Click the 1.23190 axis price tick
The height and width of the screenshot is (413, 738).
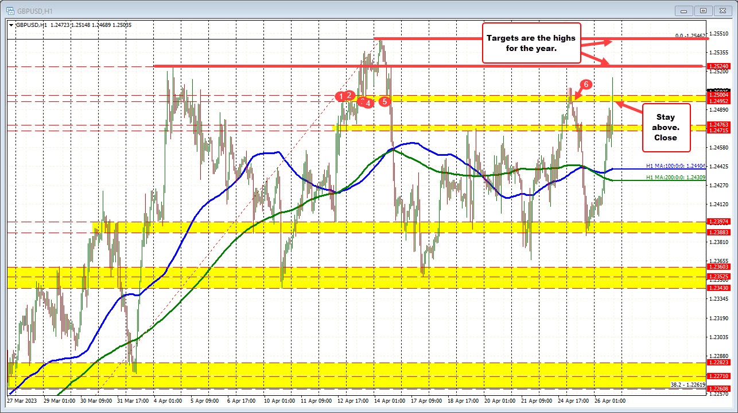click(x=718, y=318)
